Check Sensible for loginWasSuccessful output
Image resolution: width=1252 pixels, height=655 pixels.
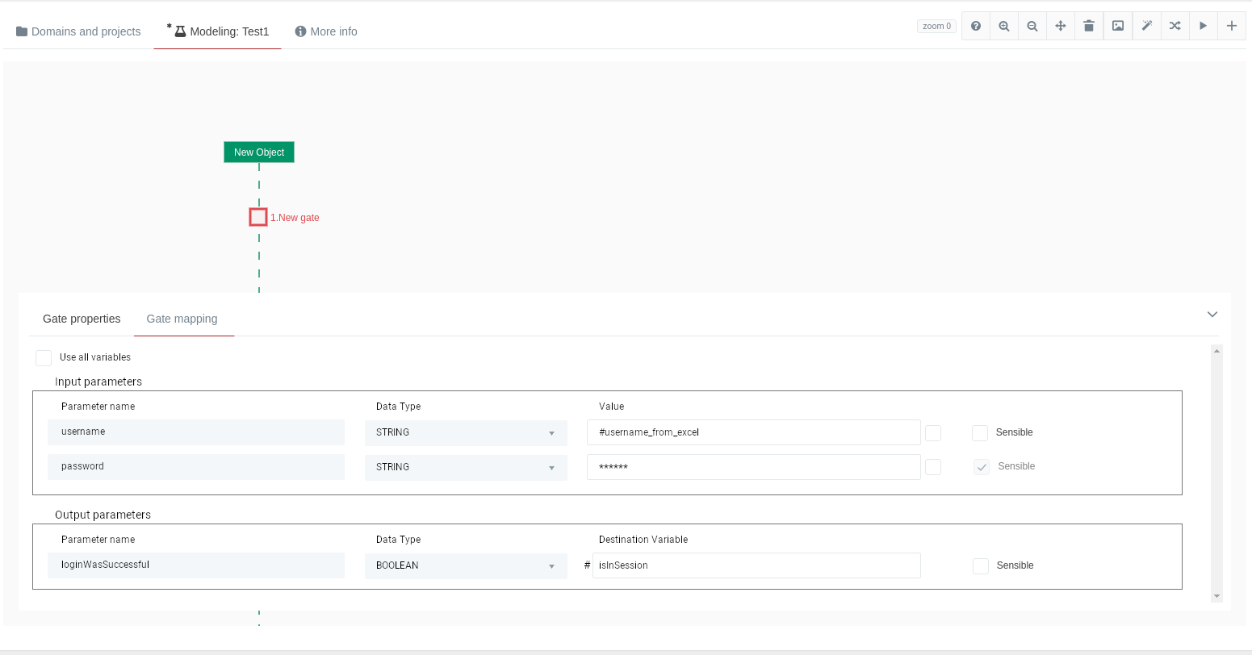pyautogui.click(x=981, y=566)
